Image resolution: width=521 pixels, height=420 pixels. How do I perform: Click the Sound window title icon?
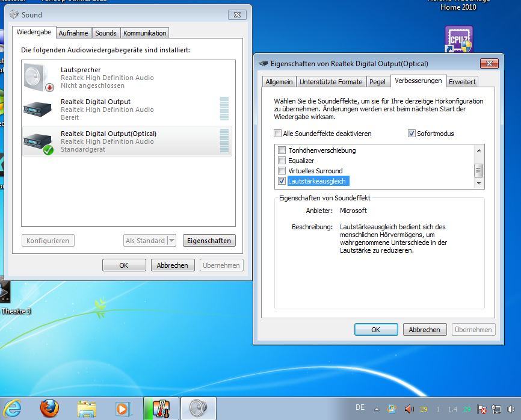(x=14, y=14)
